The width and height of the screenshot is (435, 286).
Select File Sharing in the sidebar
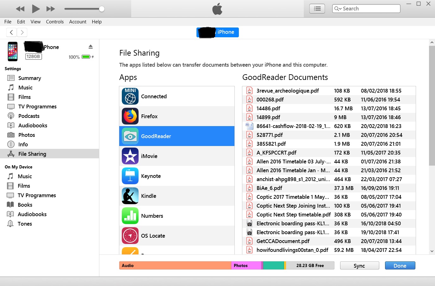coord(49,154)
